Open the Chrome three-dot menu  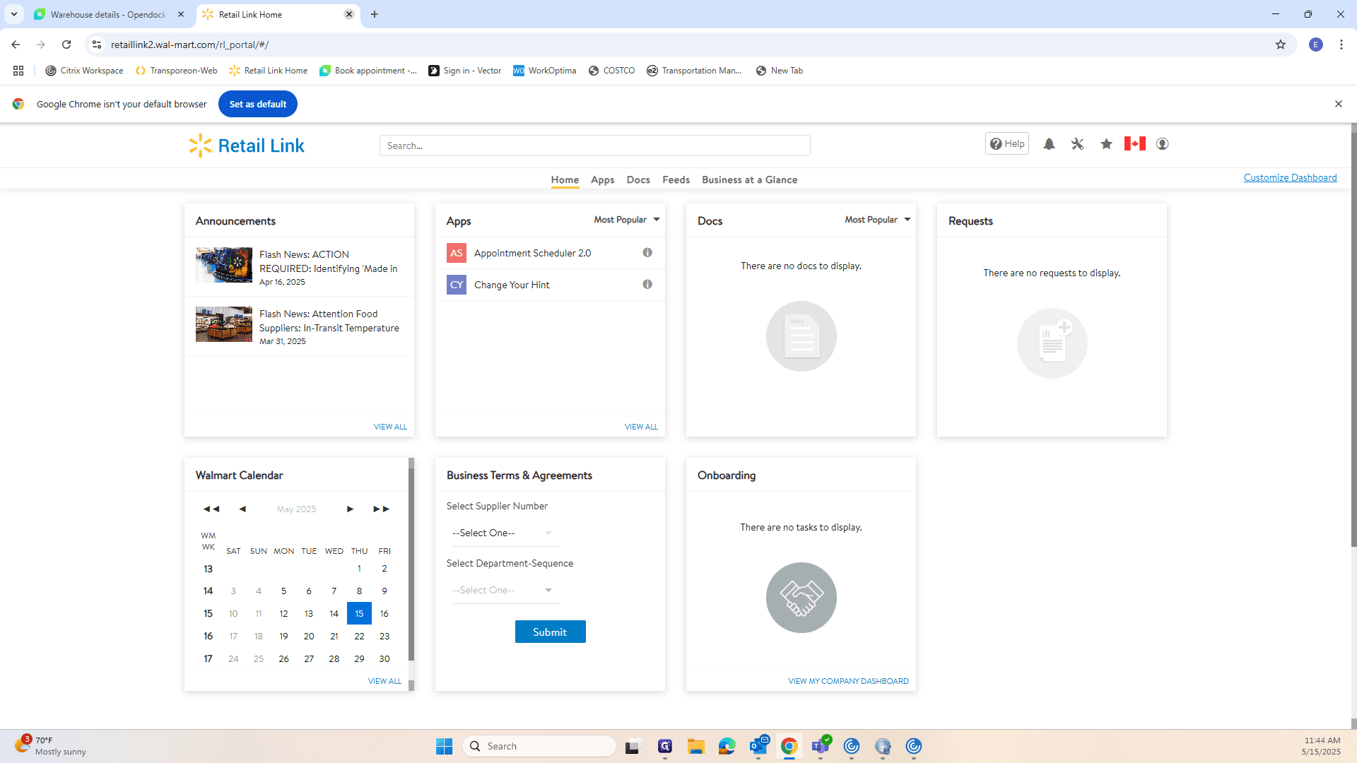click(1341, 45)
